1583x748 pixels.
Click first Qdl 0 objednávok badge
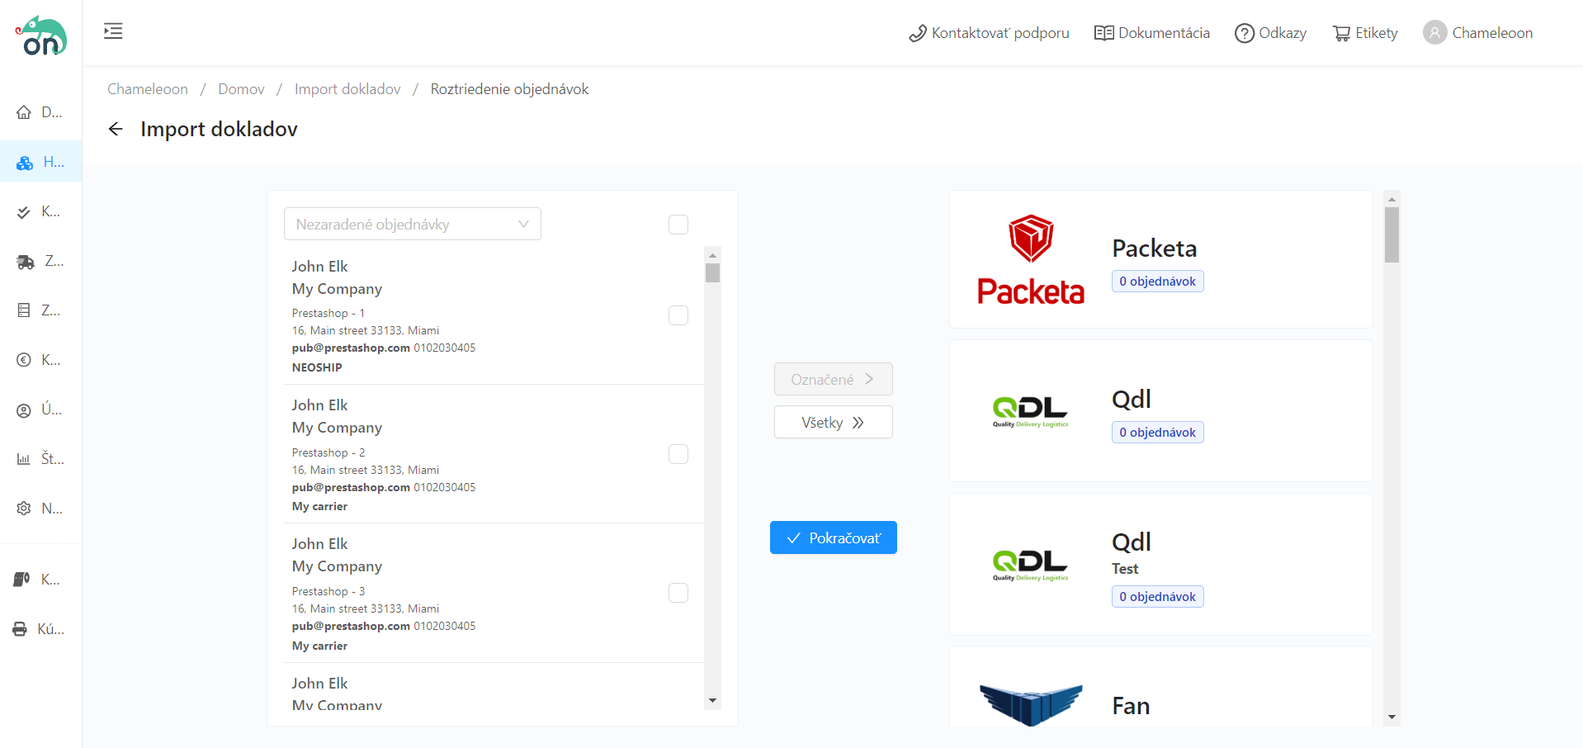click(x=1158, y=433)
